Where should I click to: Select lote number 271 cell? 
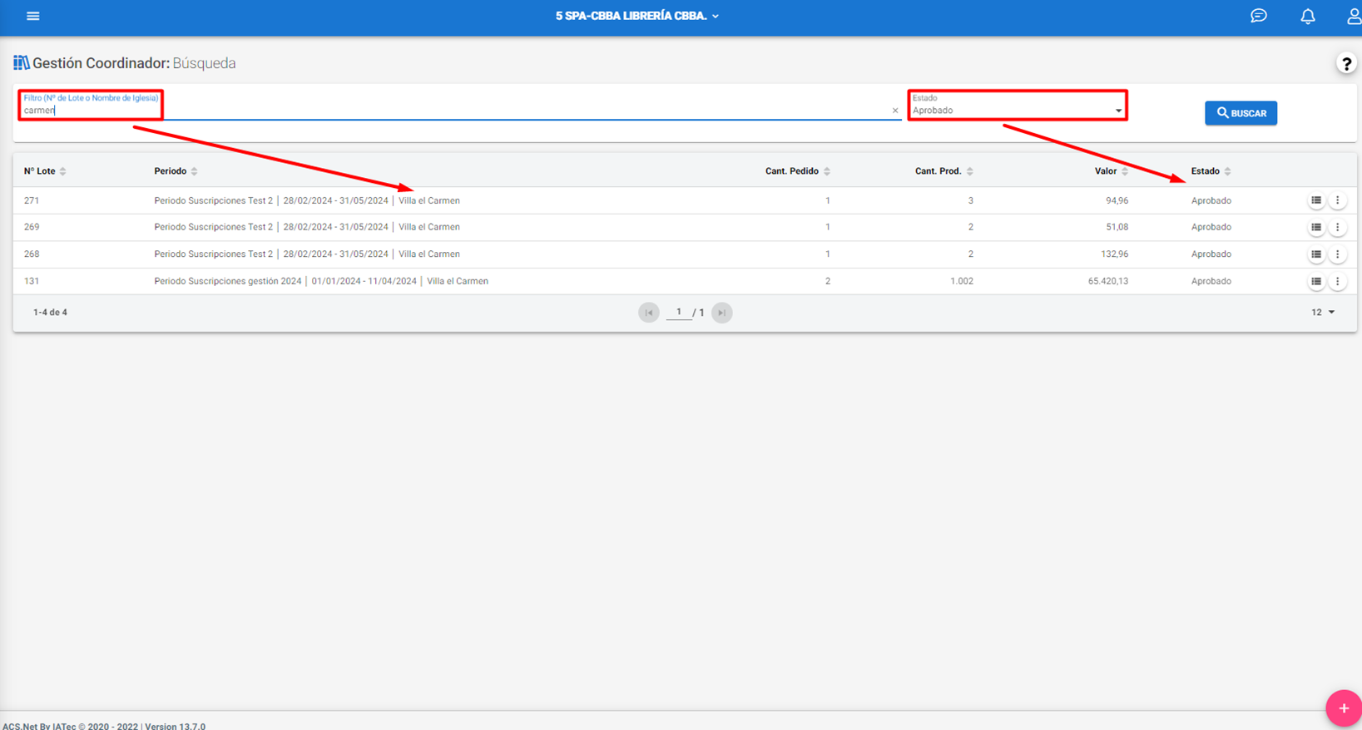click(x=32, y=200)
